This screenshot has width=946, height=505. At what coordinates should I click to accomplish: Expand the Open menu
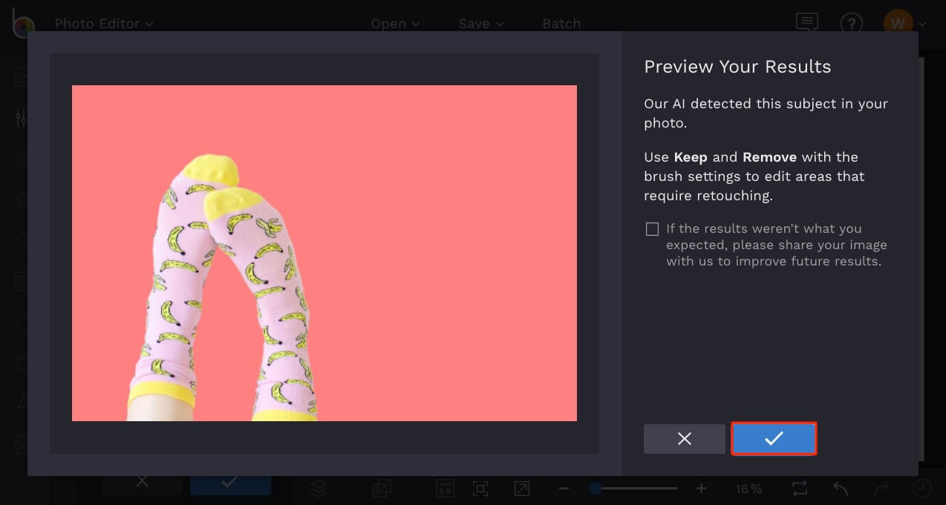pyautogui.click(x=395, y=24)
